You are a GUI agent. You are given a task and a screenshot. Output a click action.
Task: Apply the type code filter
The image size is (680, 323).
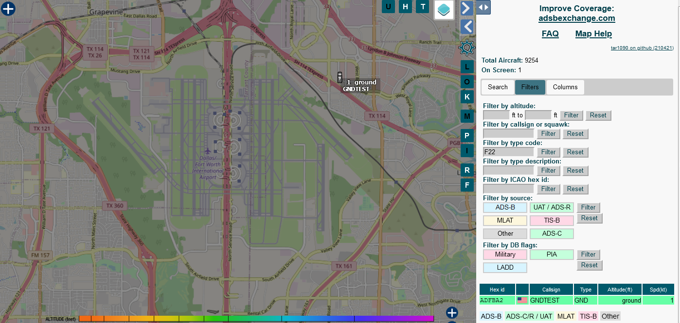(x=548, y=152)
